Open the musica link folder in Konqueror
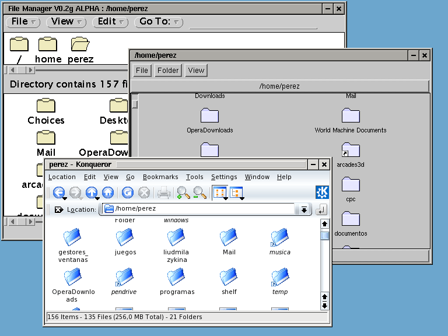Screen dimensions: 448x336 click(x=280, y=242)
